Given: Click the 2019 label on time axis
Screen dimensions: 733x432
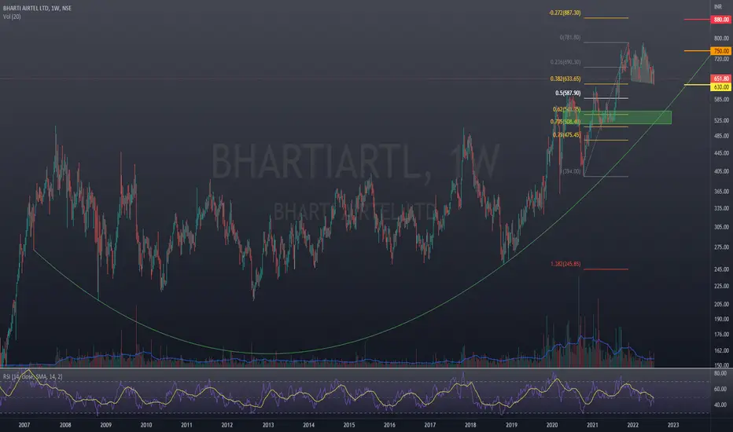Looking at the screenshot, I should [511, 425].
